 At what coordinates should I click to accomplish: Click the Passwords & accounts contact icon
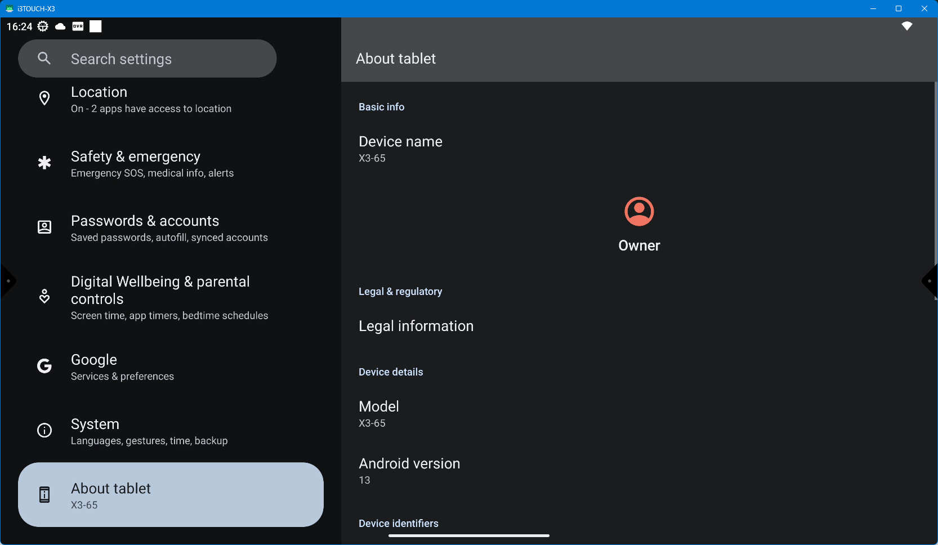44,227
